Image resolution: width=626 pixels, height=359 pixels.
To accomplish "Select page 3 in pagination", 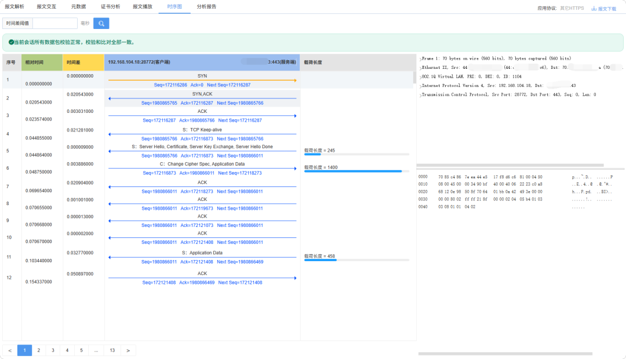I will (53, 351).
